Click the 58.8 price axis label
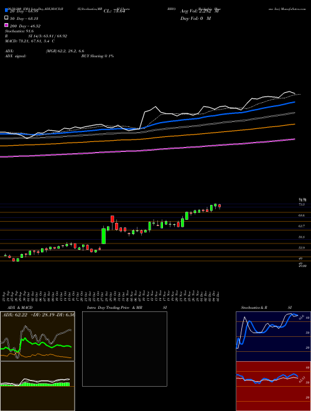This screenshot has width=311, height=411. coord(301,237)
